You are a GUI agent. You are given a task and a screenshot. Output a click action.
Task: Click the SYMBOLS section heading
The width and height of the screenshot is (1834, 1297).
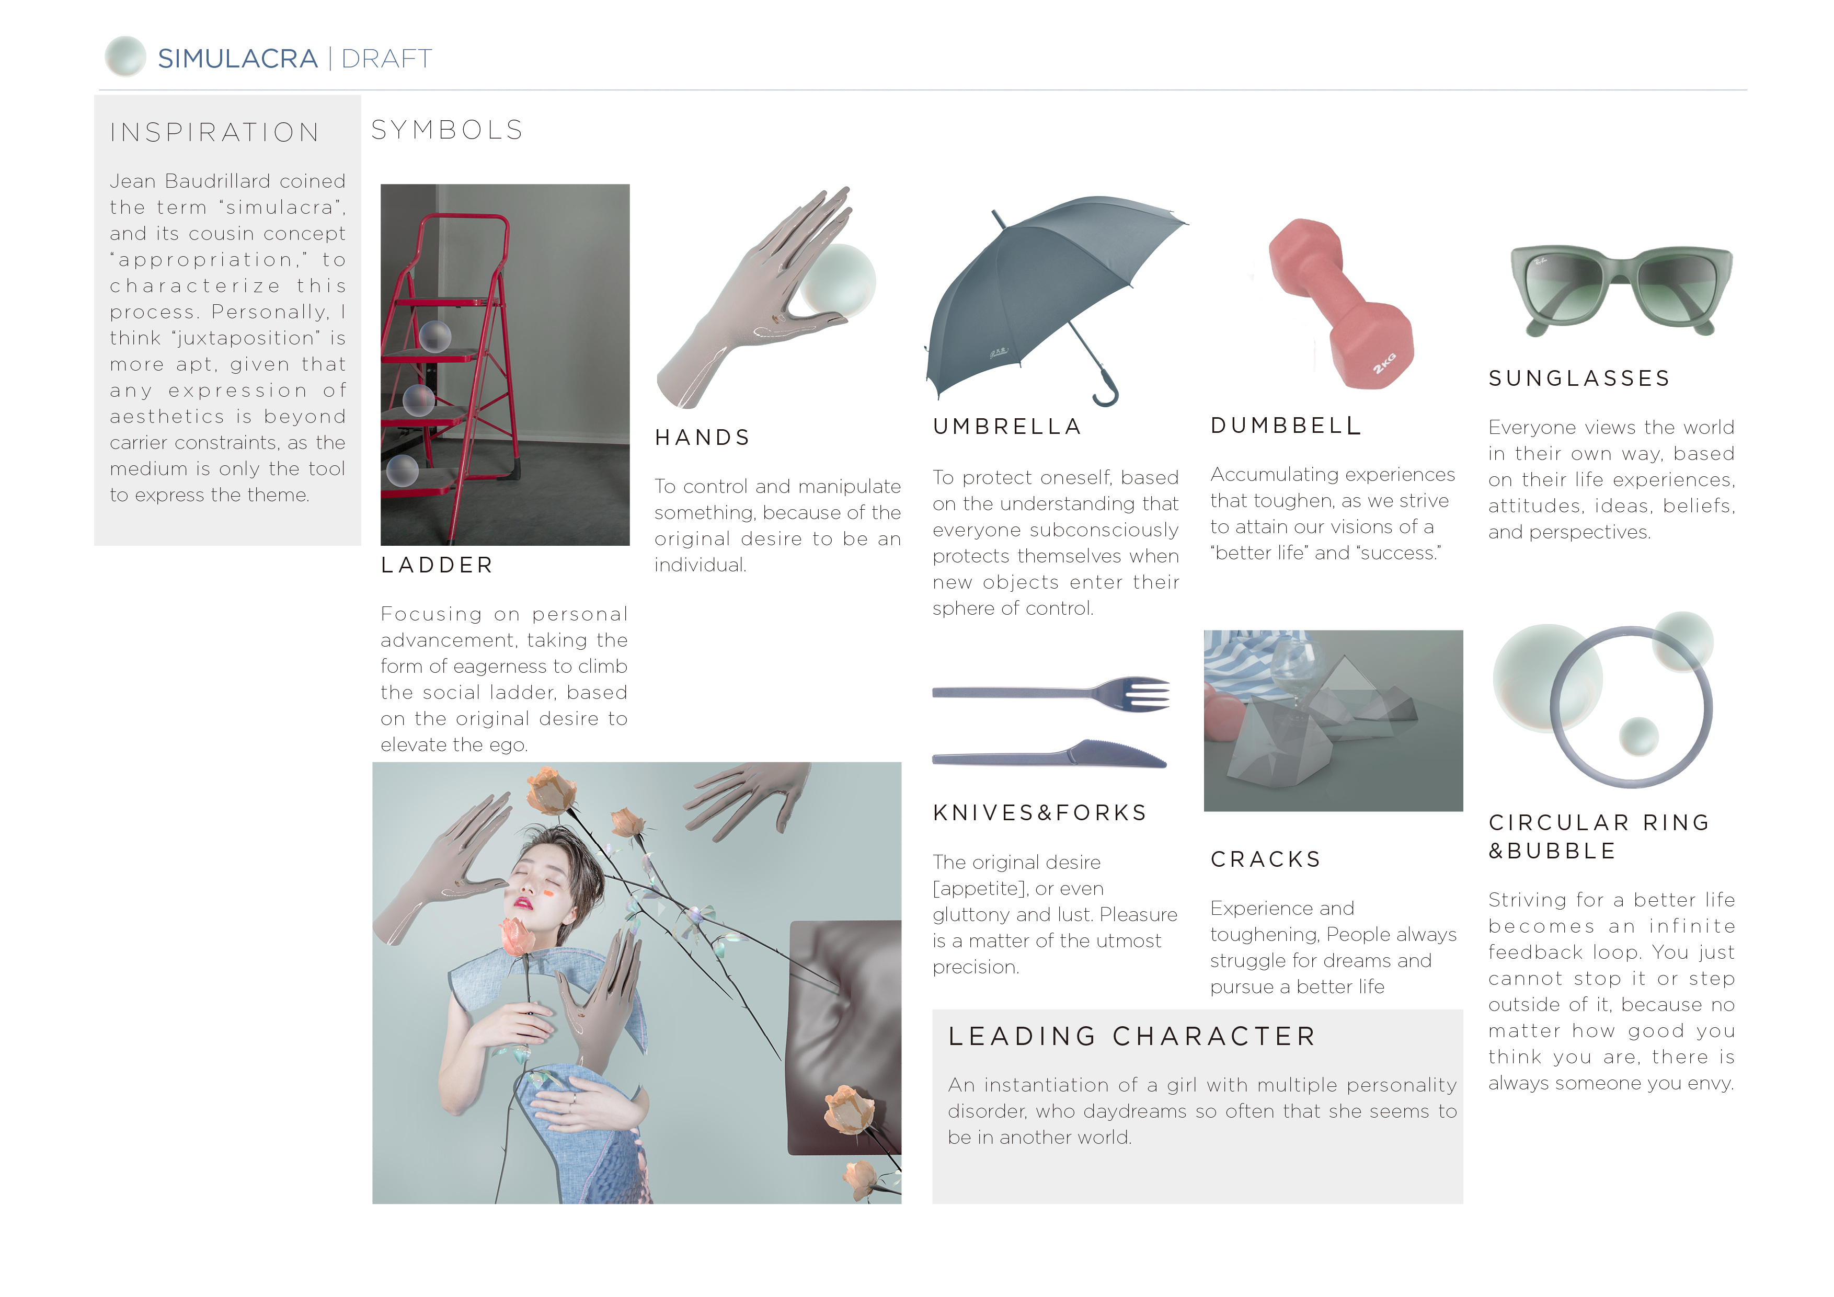[448, 130]
